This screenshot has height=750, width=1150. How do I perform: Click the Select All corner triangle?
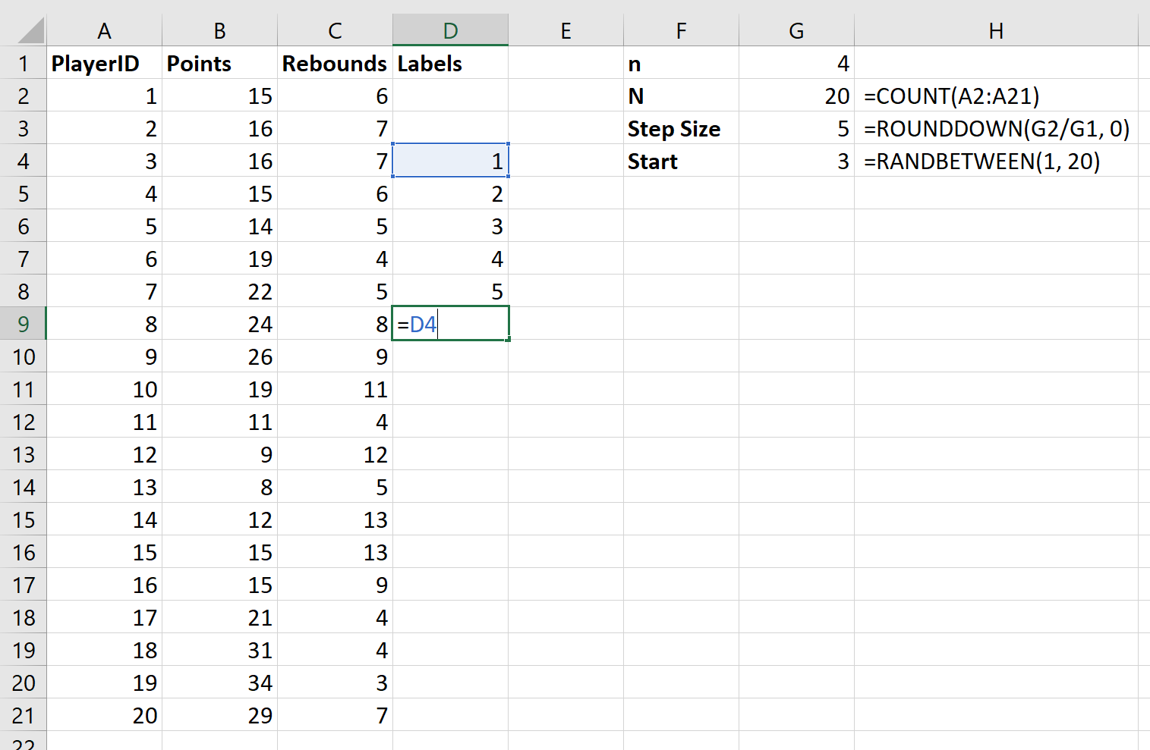[30, 31]
